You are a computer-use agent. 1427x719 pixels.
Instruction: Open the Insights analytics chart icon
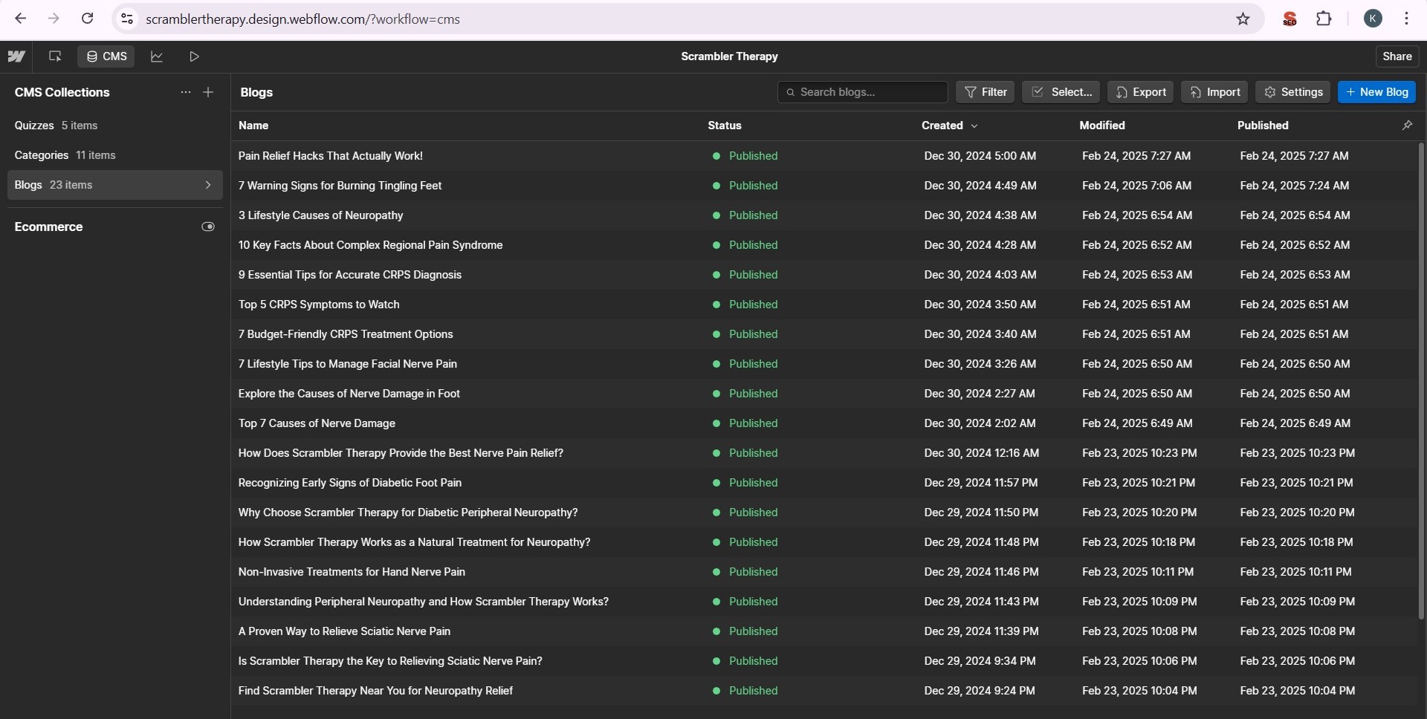pos(157,56)
